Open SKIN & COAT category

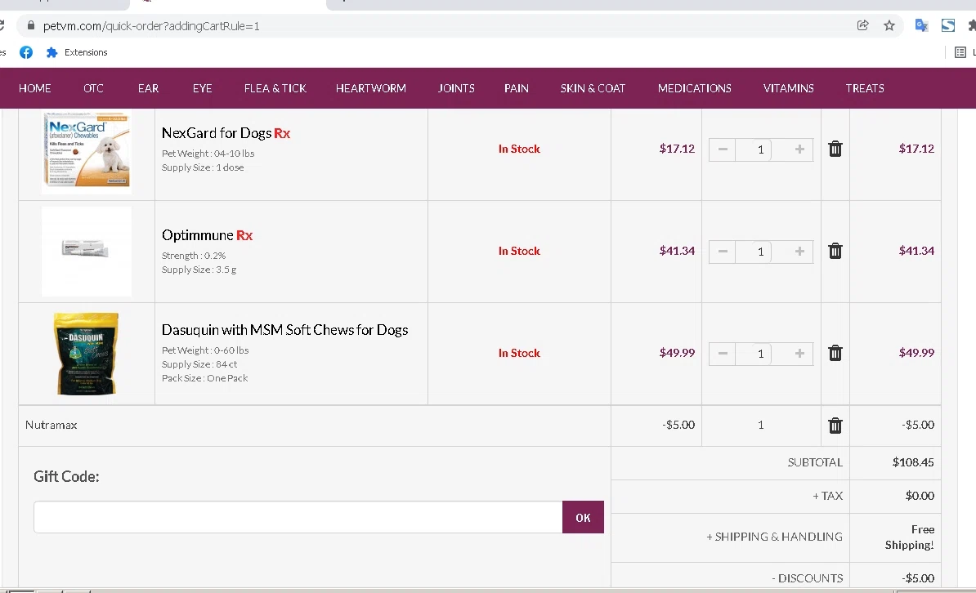593,88
